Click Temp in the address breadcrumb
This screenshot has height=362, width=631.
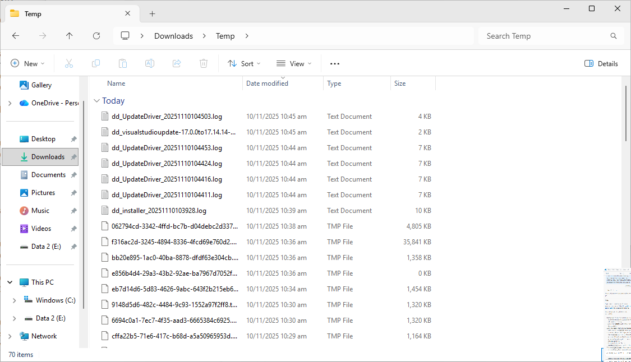[x=225, y=36]
